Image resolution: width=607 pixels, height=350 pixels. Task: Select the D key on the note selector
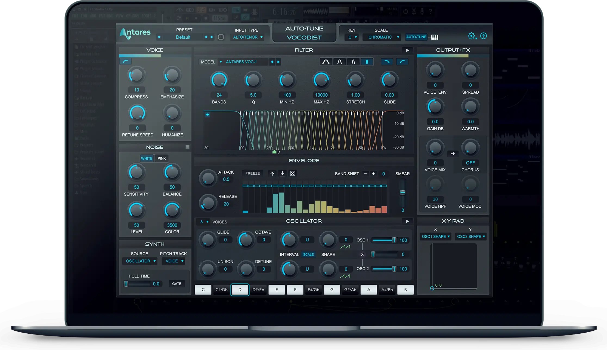pos(240,290)
